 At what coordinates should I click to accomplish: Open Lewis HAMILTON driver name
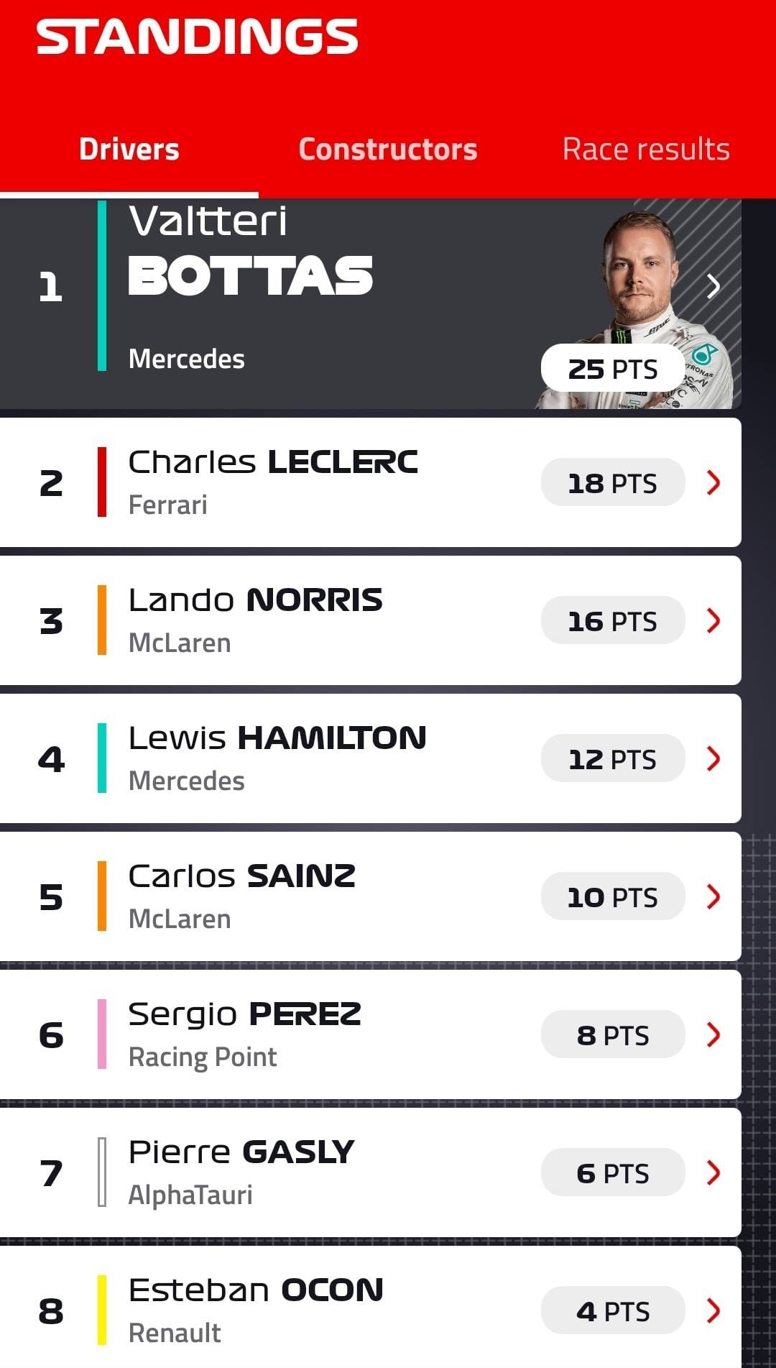point(277,738)
